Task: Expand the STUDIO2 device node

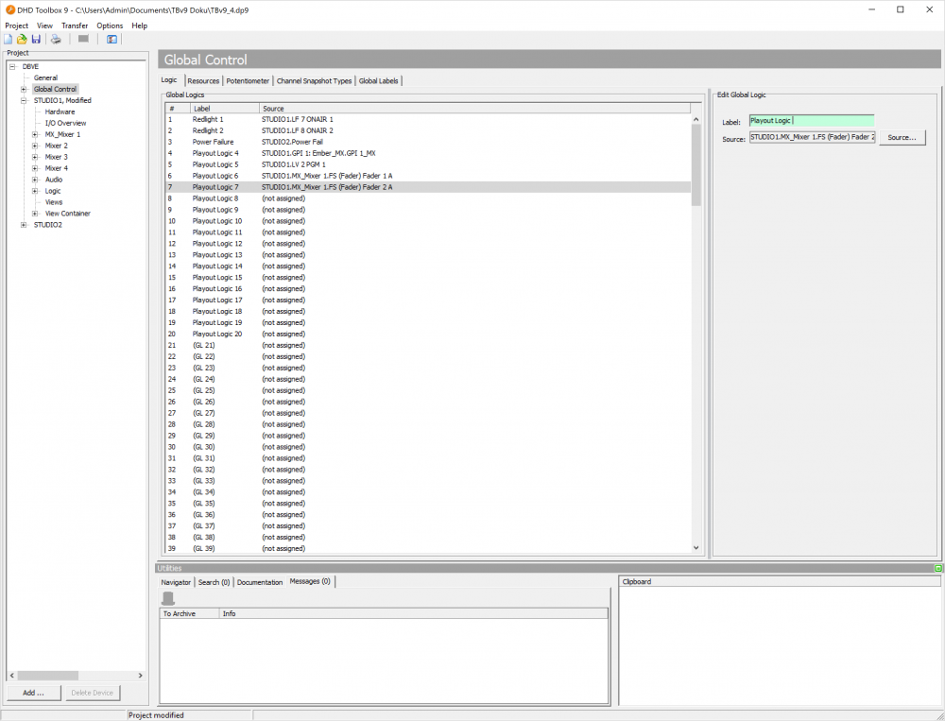Action: 23,225
